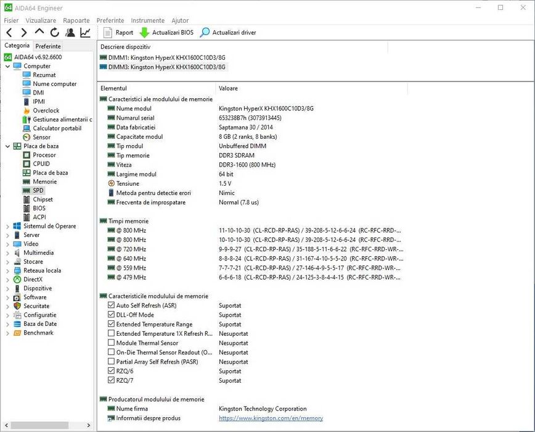Viewport: 535px width, 432px height.
Task: Click the sidebar horizontal scrollbar right arrow
Action: tap(88, 425)
